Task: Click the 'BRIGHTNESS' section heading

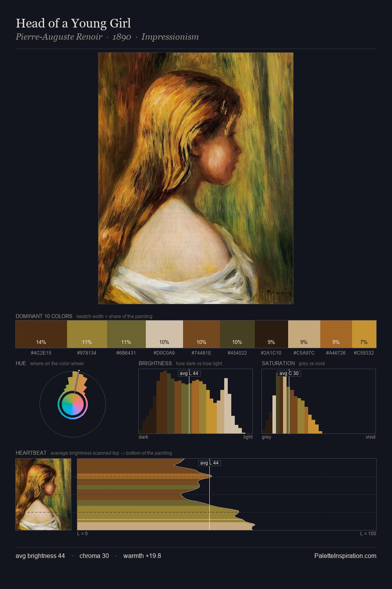Action: pos(155,363)
